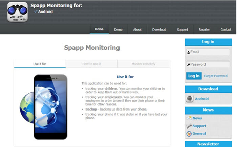
Task: Click the Android download link
Action: 202,99
